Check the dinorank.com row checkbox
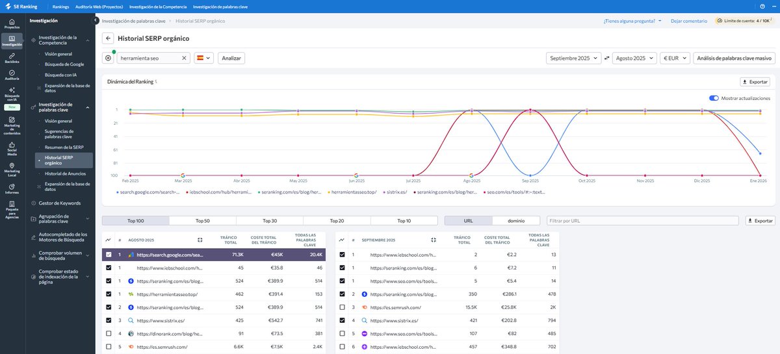The width and height of the screenshot is (780, 354). coord(109,334)
